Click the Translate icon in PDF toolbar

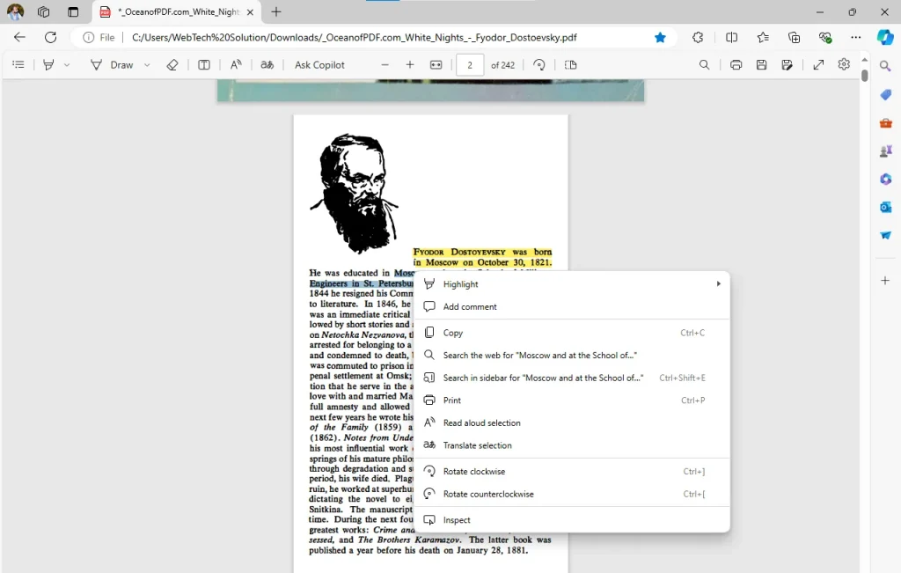click(267, 65)
